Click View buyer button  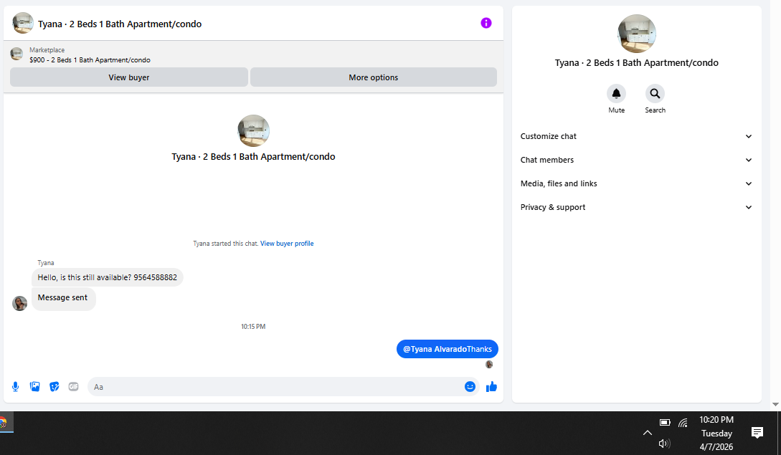pyautogui.click(x=129, y=77)
